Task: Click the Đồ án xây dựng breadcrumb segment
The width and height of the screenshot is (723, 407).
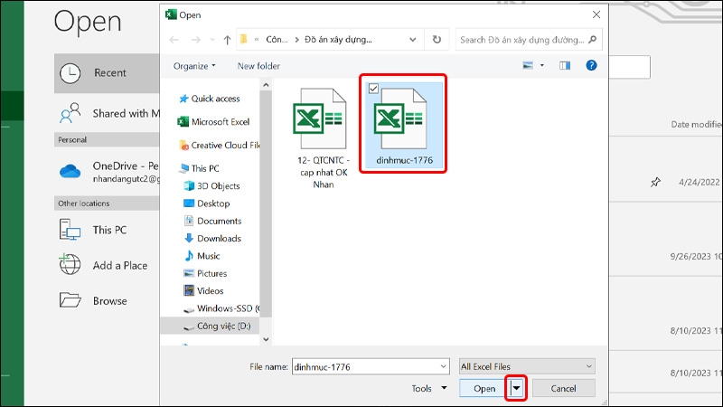Action: coord(338,40)
